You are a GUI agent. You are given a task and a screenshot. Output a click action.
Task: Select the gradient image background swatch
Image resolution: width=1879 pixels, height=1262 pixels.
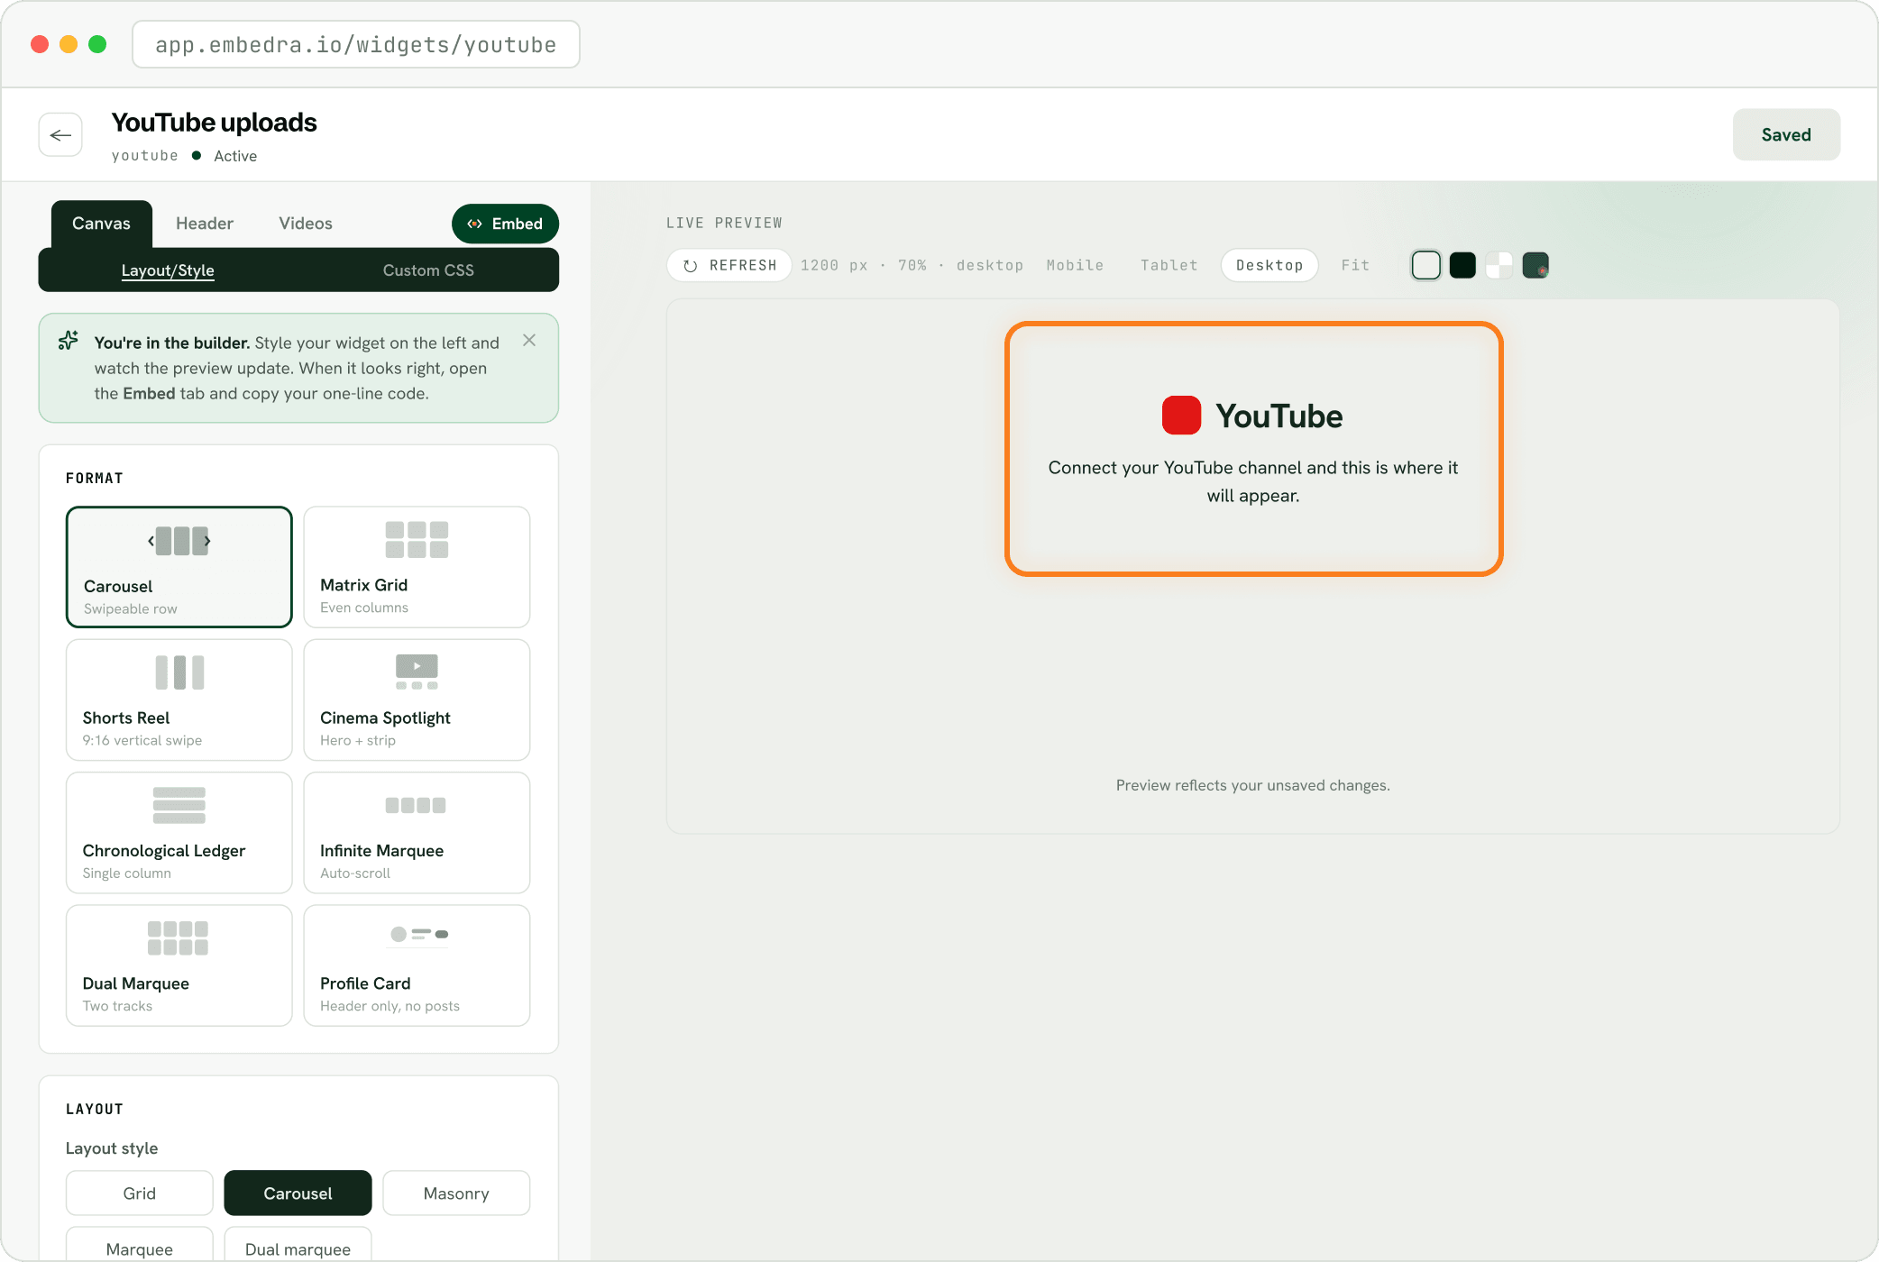pyautogui.click(x=1535, y=266)
